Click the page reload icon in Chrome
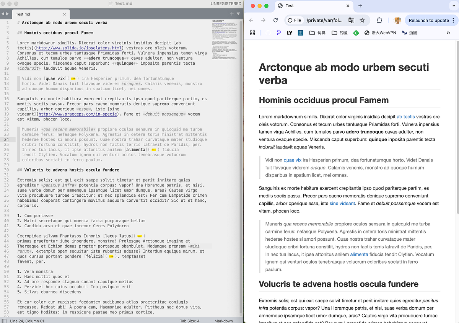Image resolution: width=459 pixels, height=323 pixels. pyautogui.click(x=275, y=20)
